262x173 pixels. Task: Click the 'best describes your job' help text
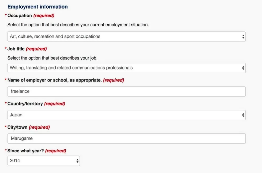click(x=52, y=58)
